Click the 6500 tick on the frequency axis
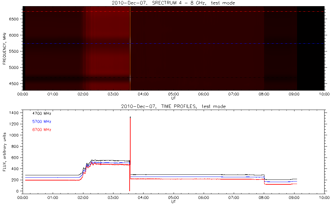 pyautogui.click(x=14, y=19)
